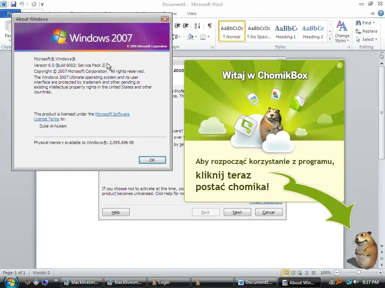This screenshot has width=385, height=288.
Task: Open the Customize Quick Access Toolbar arrow
Action: (x=42, y=4)
